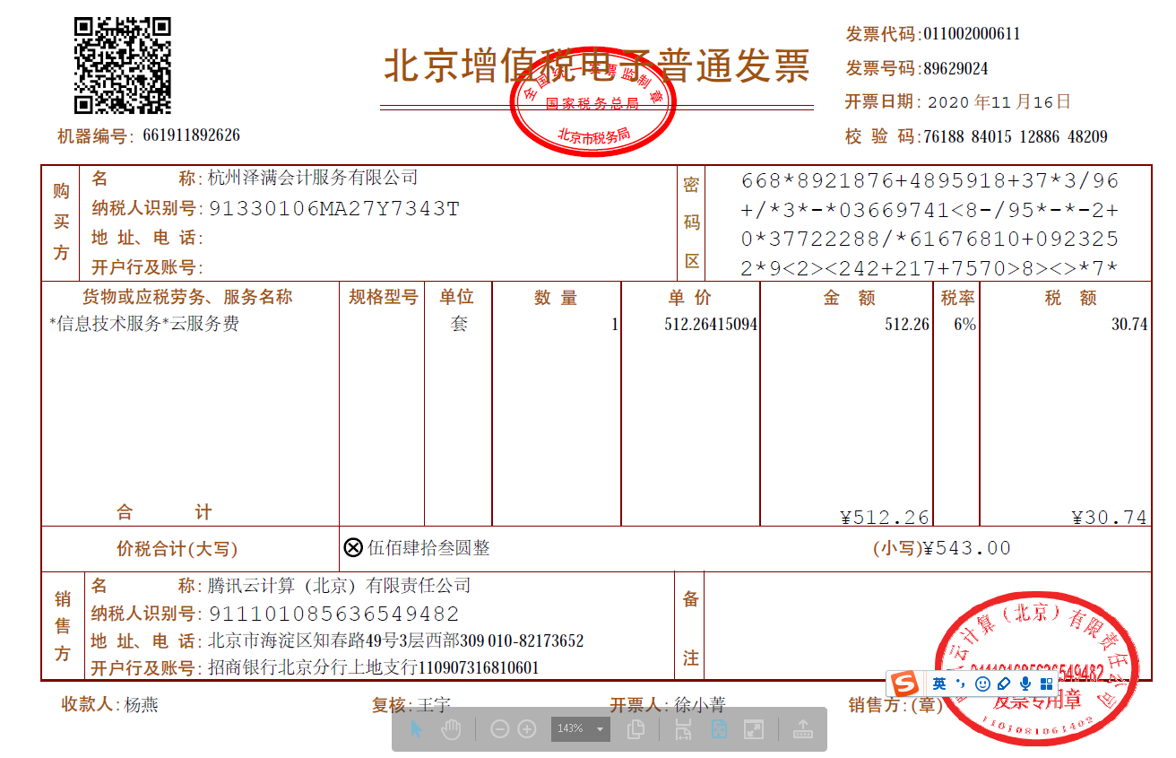Click the page view copy icon
This screenshot has height=758, width=1176.
coord(636,729)
